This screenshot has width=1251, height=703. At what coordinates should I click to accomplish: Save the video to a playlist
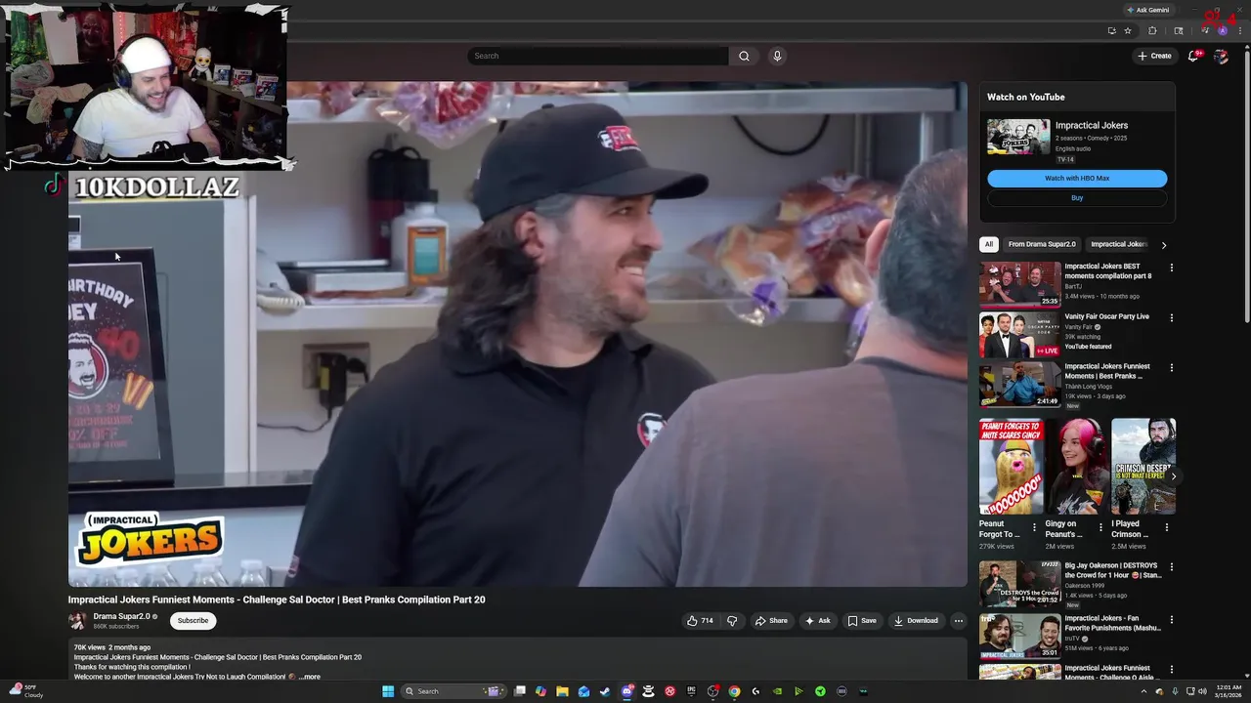coord(862,621)
